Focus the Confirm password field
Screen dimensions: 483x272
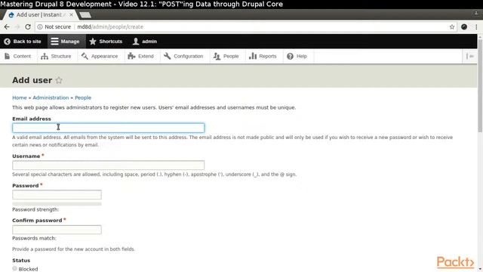pos(57,230)
